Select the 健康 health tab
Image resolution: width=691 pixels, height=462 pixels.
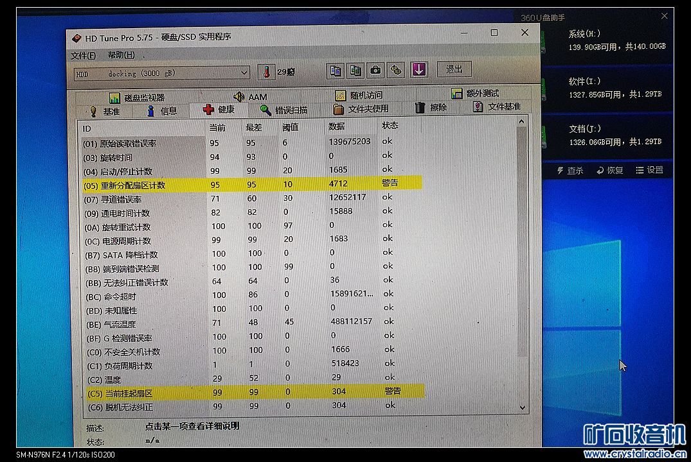coord(219,110)
